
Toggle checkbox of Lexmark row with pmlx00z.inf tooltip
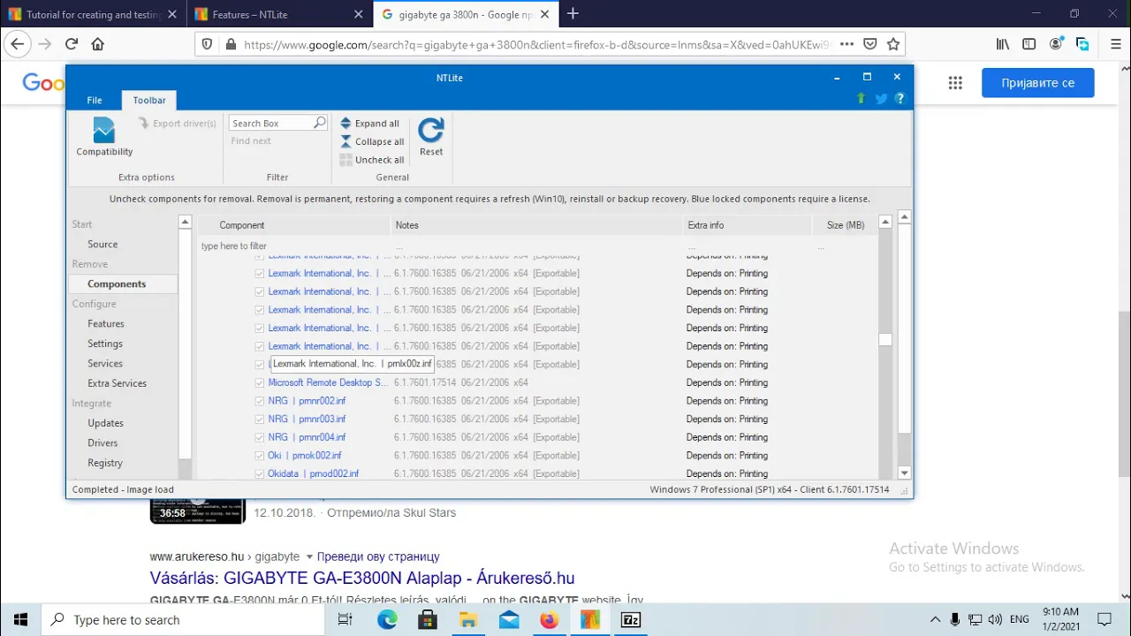click(x=259, y=364)
